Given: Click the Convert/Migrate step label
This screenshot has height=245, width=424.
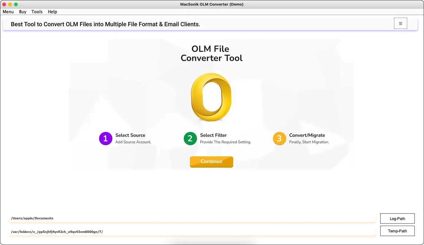Looking at the screenshot, I should point(307,135).
